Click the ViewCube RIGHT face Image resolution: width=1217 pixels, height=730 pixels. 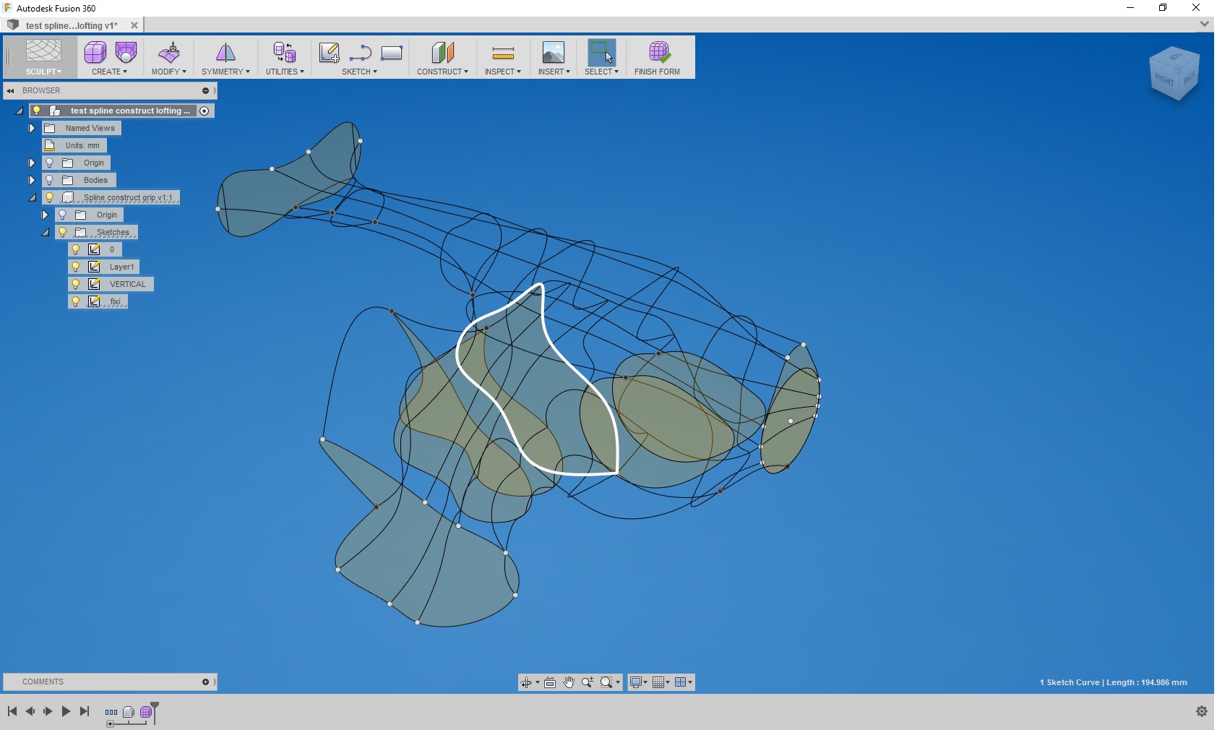click(1164, 80)
